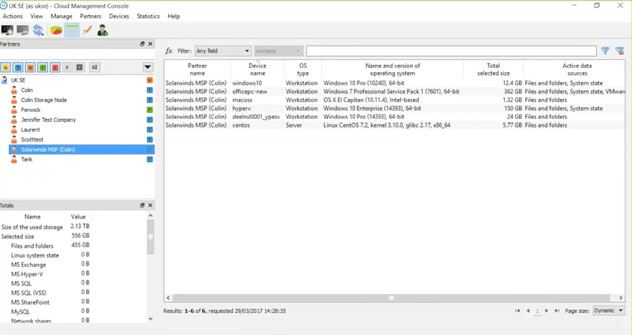632x335 pixels.
Task: Click the page number 1 field
Action: (x=537, y=311)
